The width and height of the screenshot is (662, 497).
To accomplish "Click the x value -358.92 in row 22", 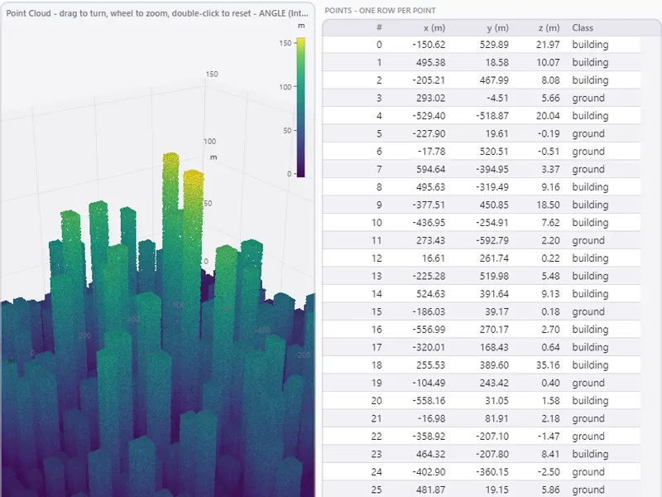I will click(429, 437).
